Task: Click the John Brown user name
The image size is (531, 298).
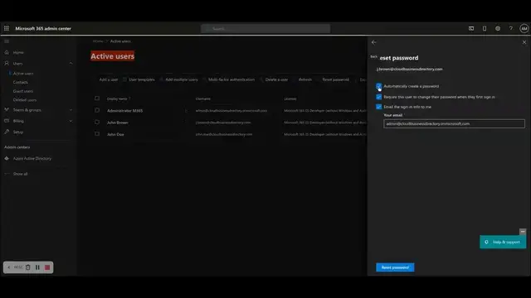Action: pos(118,123)
